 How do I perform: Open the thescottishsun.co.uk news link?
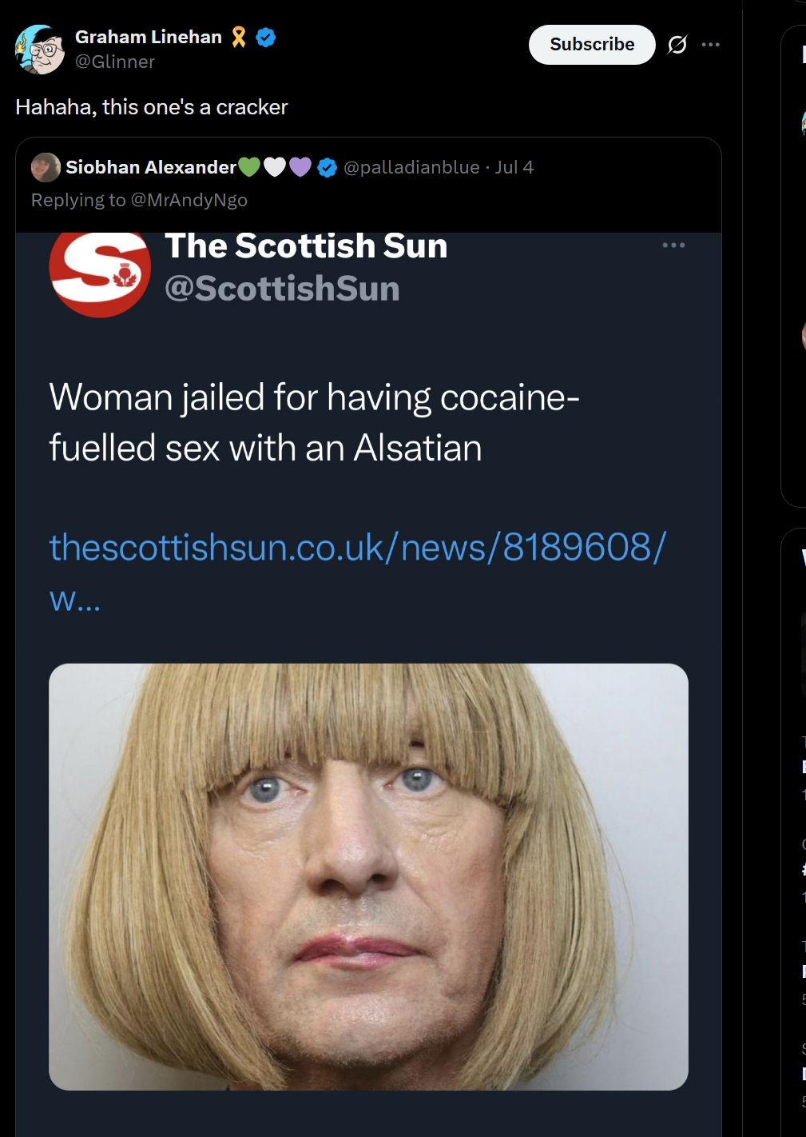(357, 548)
